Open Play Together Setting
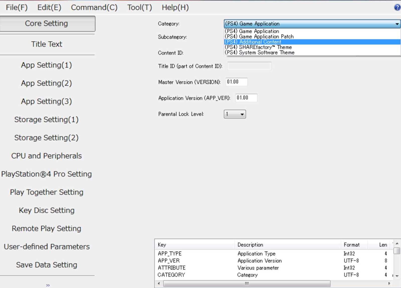 click(46, 192)
